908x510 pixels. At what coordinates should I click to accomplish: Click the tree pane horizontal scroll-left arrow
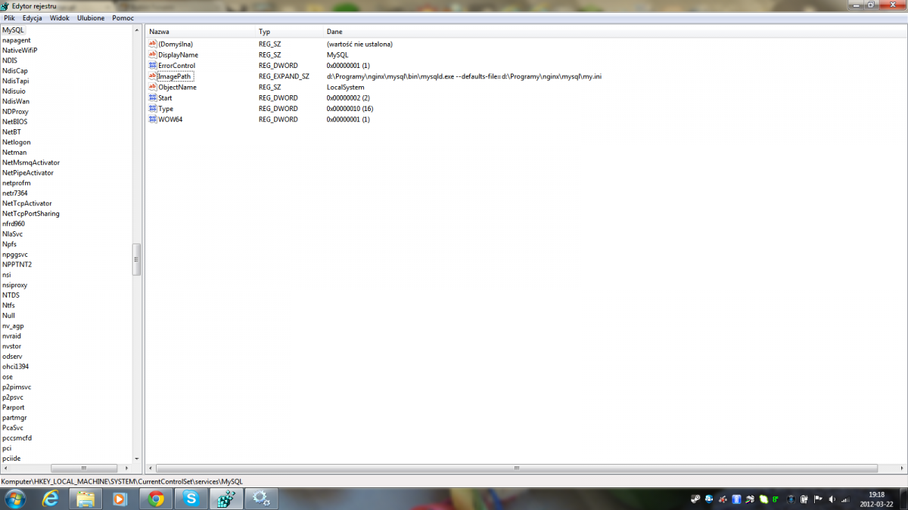[5, 468]
